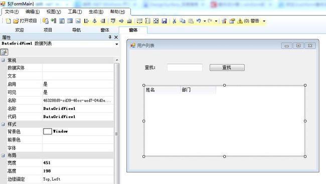Click the 查找 button in the form
Screen dimensions: 326x184
(x=227, y=67)
